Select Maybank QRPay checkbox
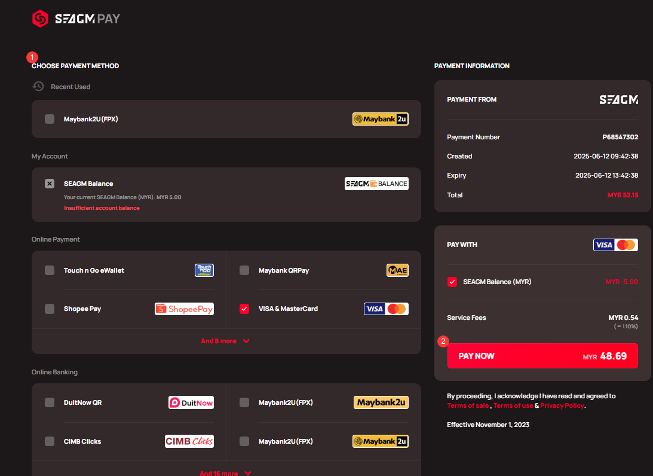Image resolution: width=653 pixels, height=476 pixels. [244, 270]
